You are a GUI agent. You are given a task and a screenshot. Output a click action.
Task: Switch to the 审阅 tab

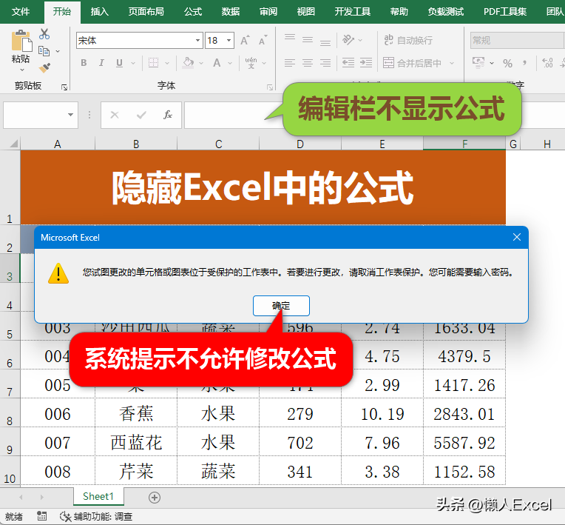point(268,12)
